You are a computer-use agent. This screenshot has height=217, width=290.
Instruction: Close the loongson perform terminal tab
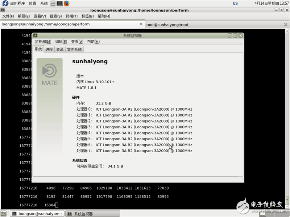pyautogui.click(x=141, y=24)
